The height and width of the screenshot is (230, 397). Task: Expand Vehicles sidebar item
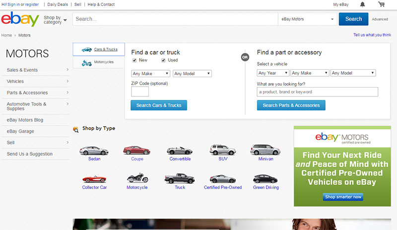click(x=35, y=81)
